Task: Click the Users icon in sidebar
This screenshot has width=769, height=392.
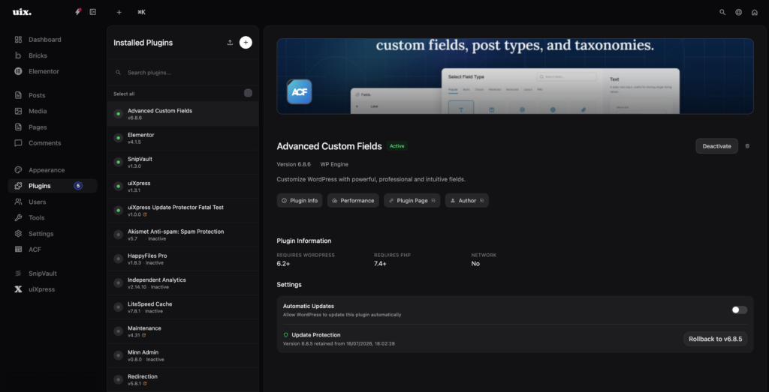Action: (x=18, y=202)
